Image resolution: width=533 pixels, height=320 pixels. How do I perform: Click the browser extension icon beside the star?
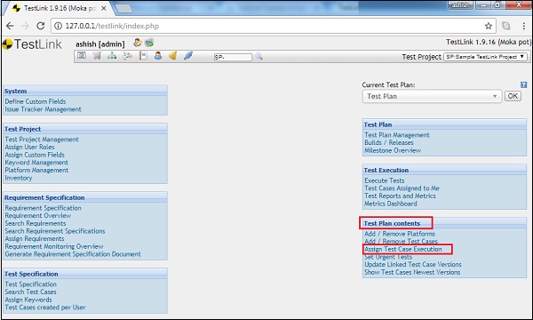click(x=506, y=26)
